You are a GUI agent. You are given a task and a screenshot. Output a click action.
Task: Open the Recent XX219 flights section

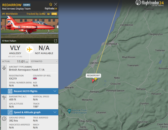[30, 91]
